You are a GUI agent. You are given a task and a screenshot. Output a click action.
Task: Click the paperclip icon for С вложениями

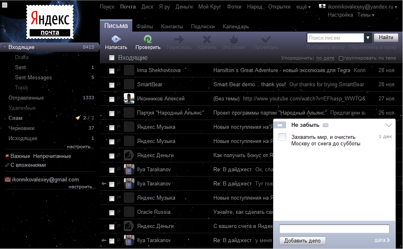click(x=7, y=165)
